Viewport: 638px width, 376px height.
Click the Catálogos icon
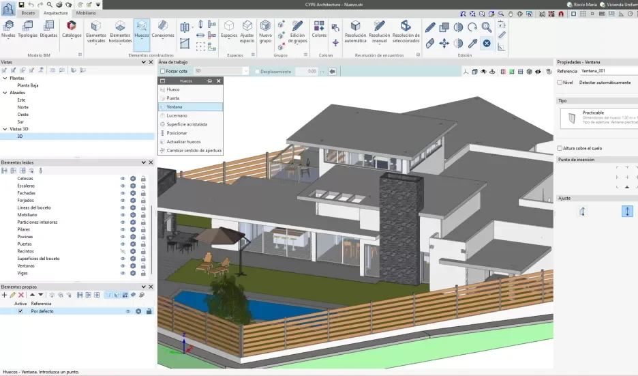72,29
